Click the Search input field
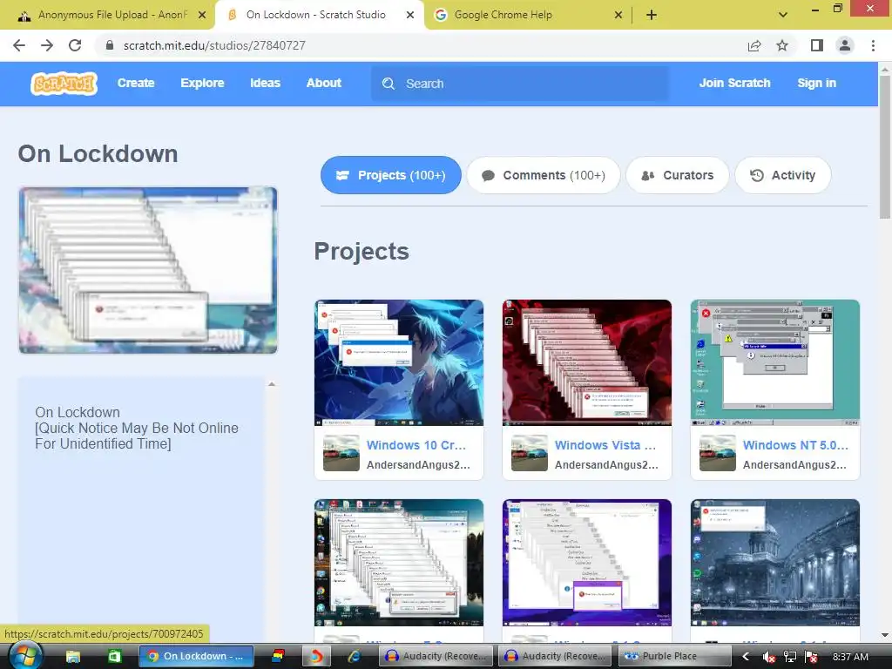Screen dimensions: 892x669 [x=520, y=84]
